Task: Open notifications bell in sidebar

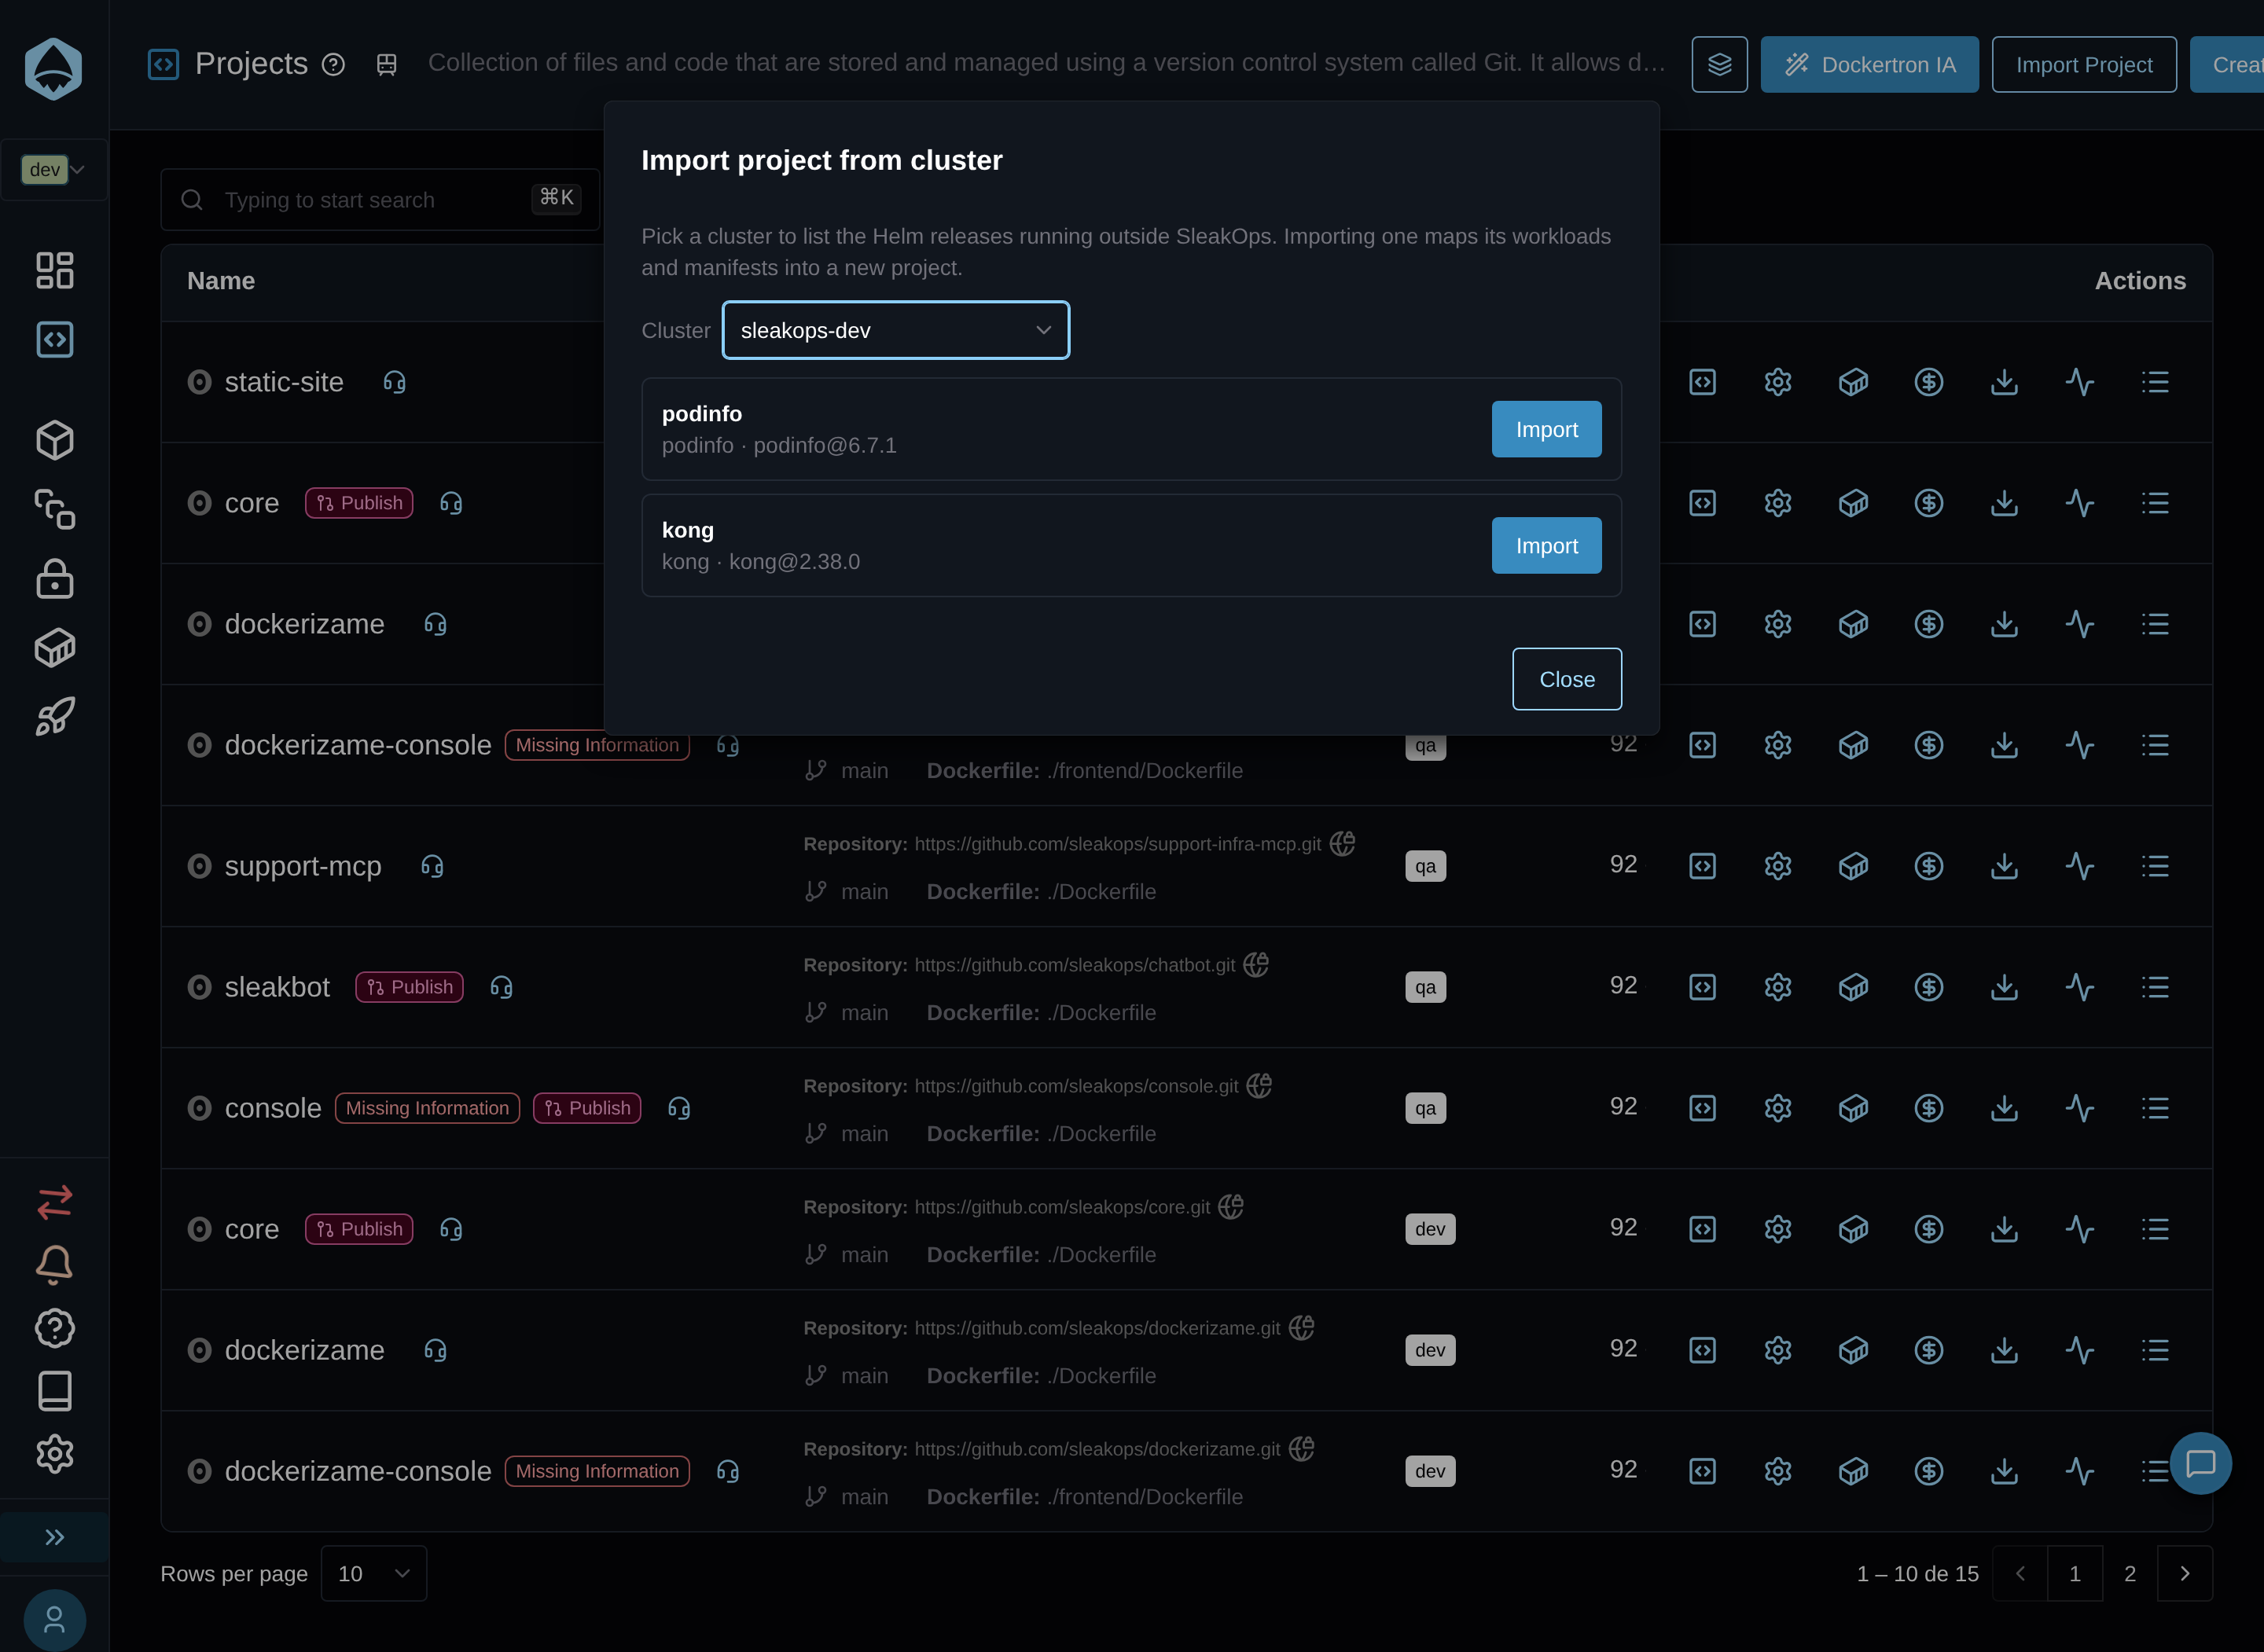Action: pos(54,1265)
